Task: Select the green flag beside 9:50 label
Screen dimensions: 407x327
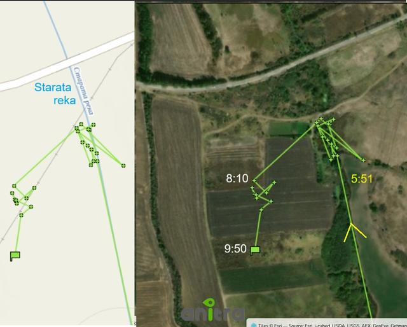Action: tap(255, 251)
